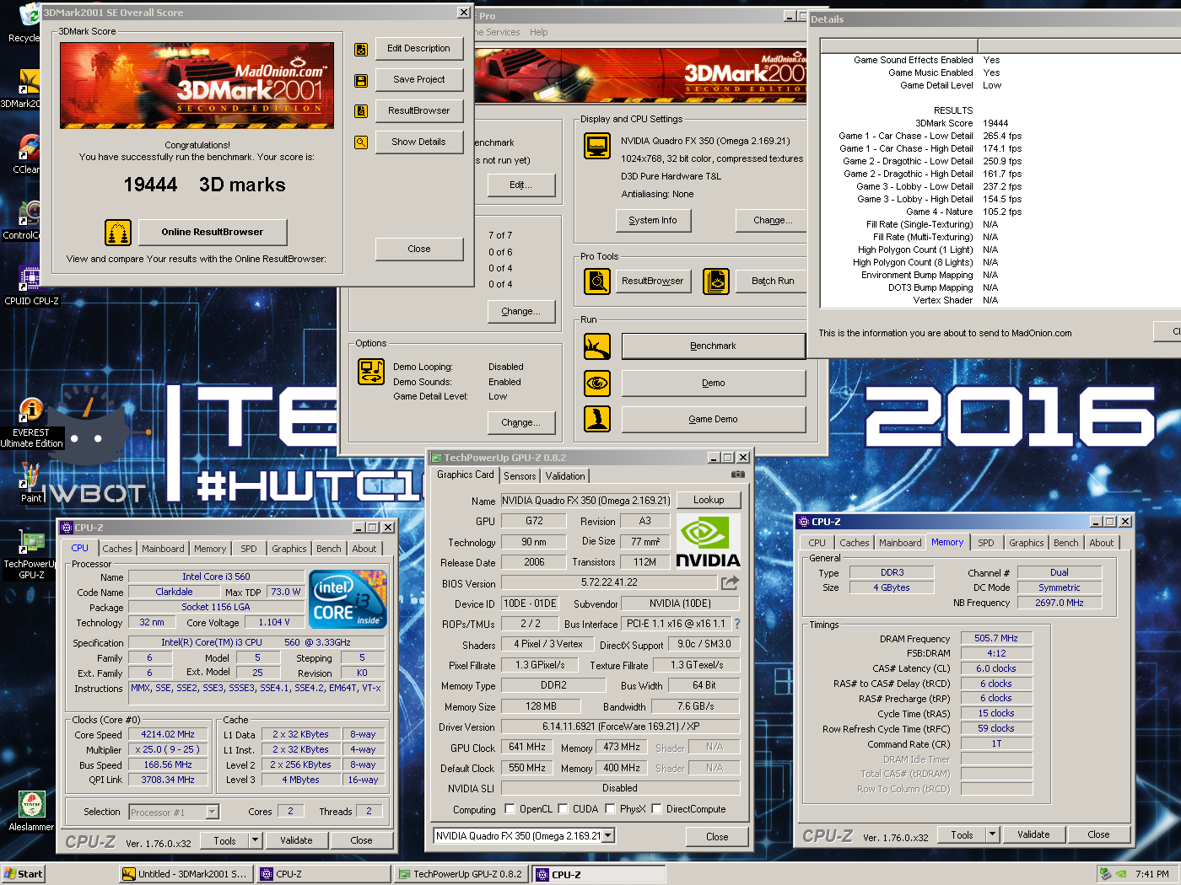Click the Pro Tools ResultBrowser magnifier icon

point(597,281)
